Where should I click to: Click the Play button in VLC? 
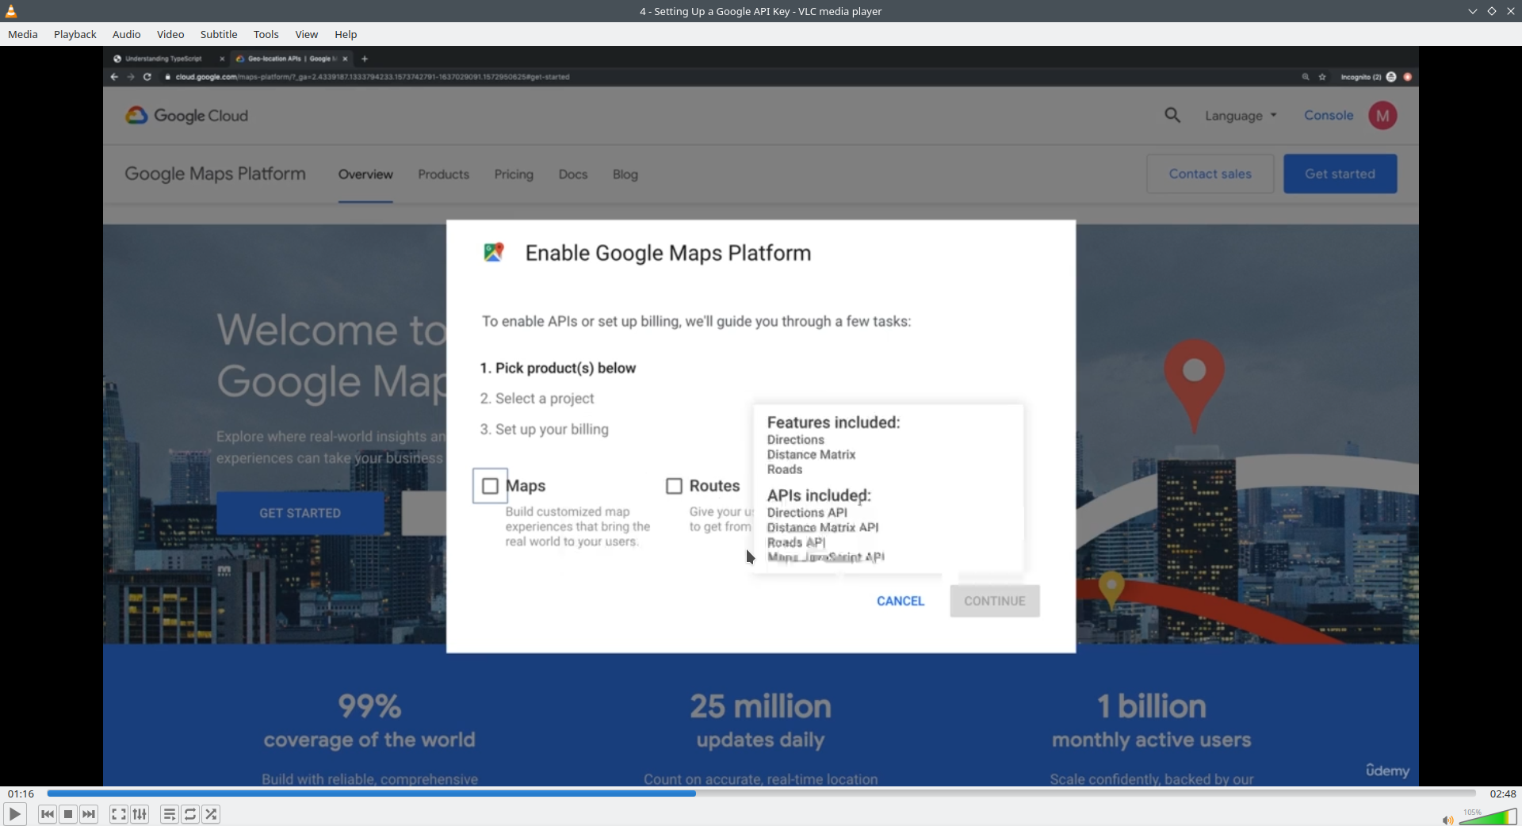pyautogui.click(x=14, y=814)
